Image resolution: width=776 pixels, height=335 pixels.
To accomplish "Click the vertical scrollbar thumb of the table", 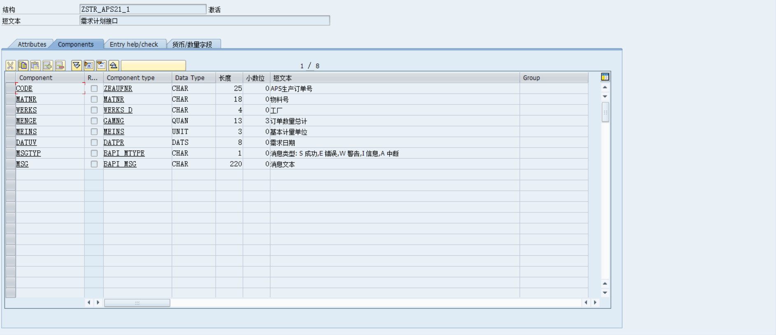I will [x=605, y=112].
